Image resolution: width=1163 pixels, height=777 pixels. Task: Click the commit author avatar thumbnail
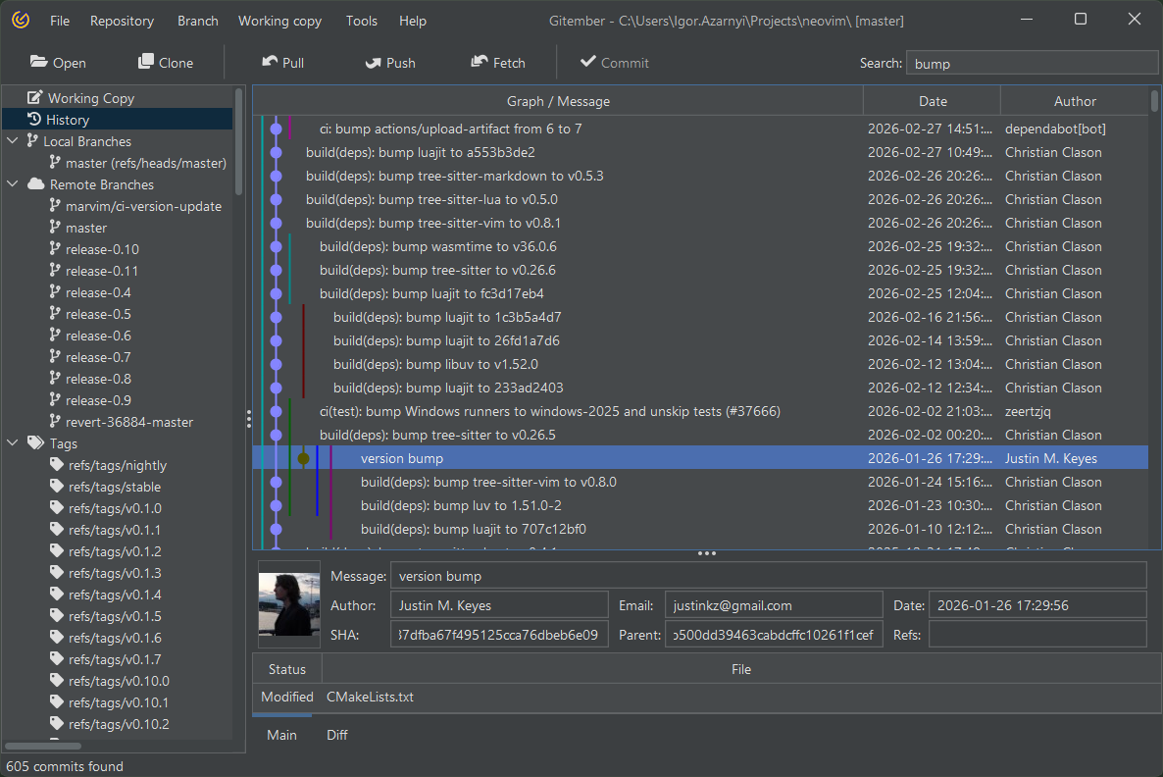point(289,604)
